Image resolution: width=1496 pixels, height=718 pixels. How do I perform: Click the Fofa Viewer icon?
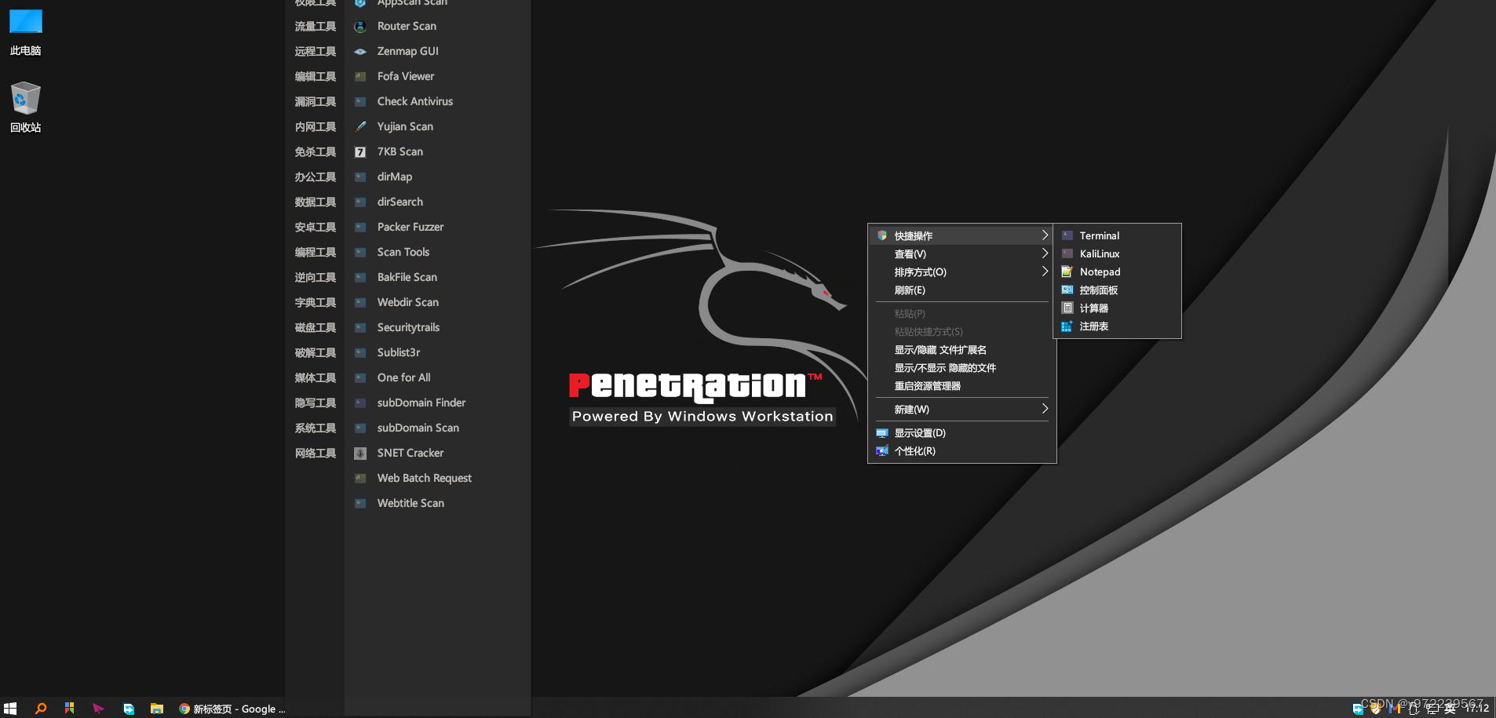pyautogui.click(x=360, y=77)
